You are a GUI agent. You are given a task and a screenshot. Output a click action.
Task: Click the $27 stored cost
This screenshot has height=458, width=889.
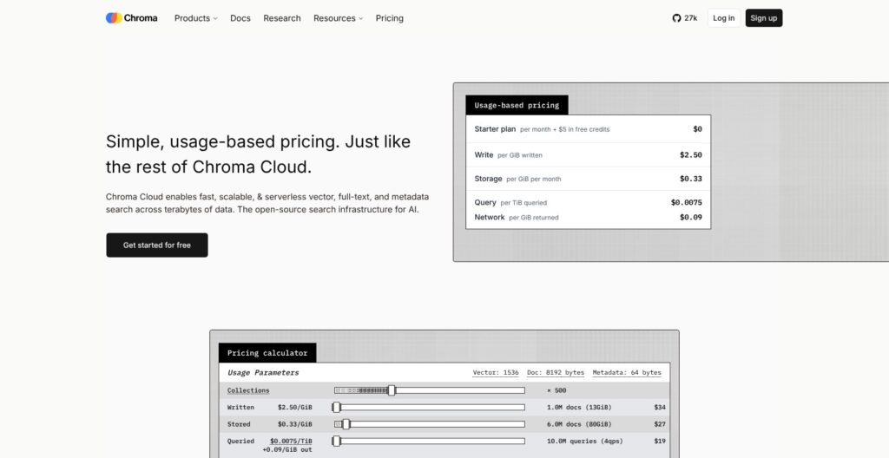(660, 424)
